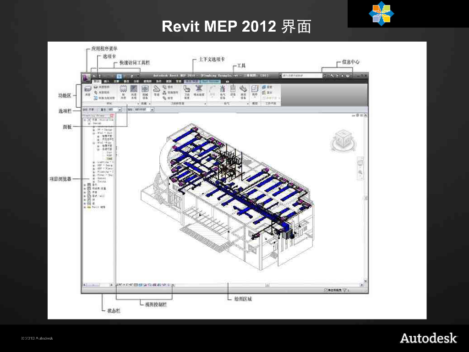Expand the HVAC panel arrow
The height and width of the screenshot is (352, 469).
[138, 104]
